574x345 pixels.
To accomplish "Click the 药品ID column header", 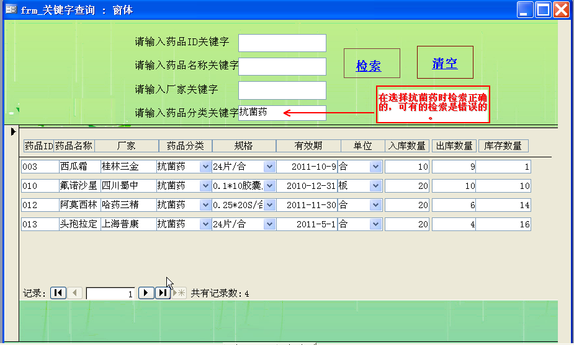I will point(38,146).
